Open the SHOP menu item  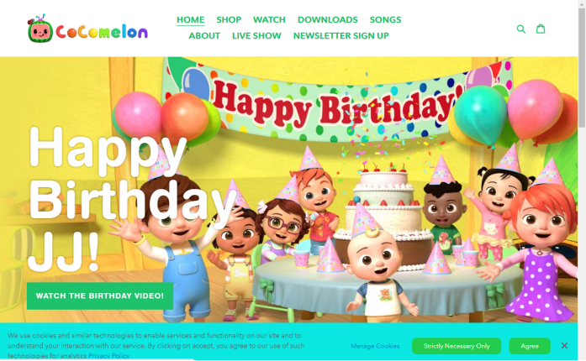point(229,20)
